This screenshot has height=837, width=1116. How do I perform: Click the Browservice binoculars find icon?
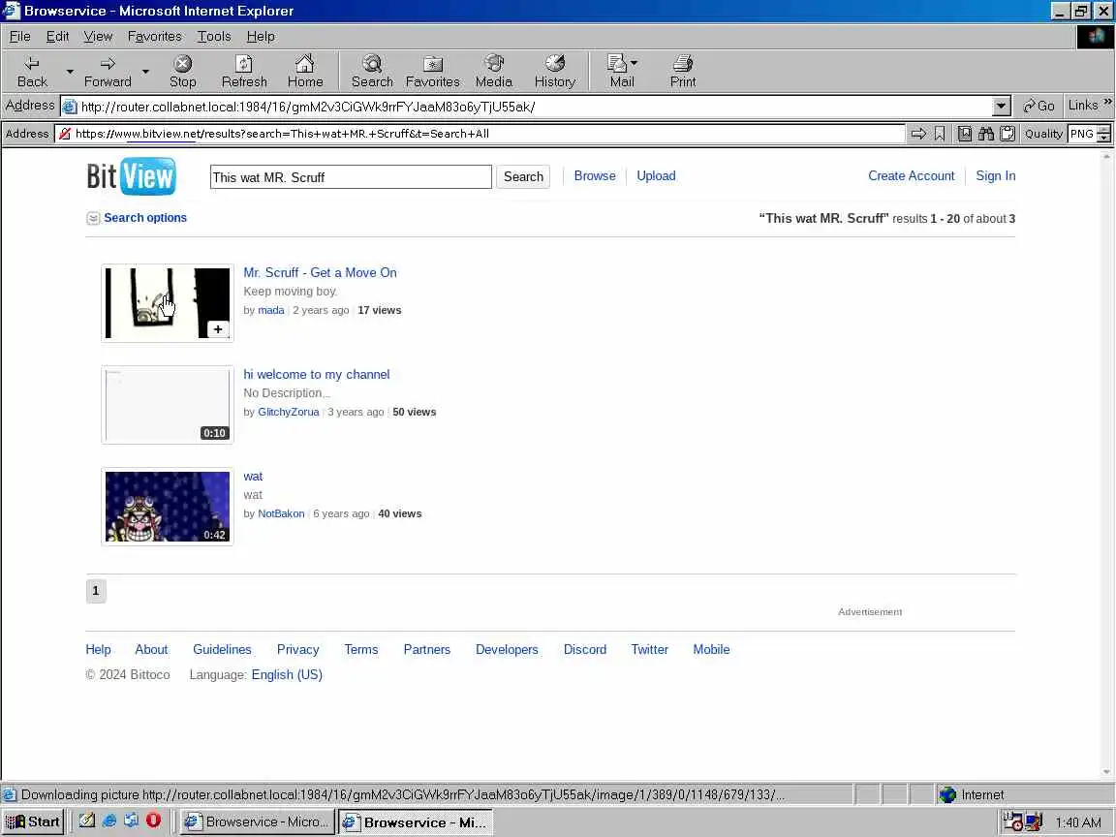(986, 133)
